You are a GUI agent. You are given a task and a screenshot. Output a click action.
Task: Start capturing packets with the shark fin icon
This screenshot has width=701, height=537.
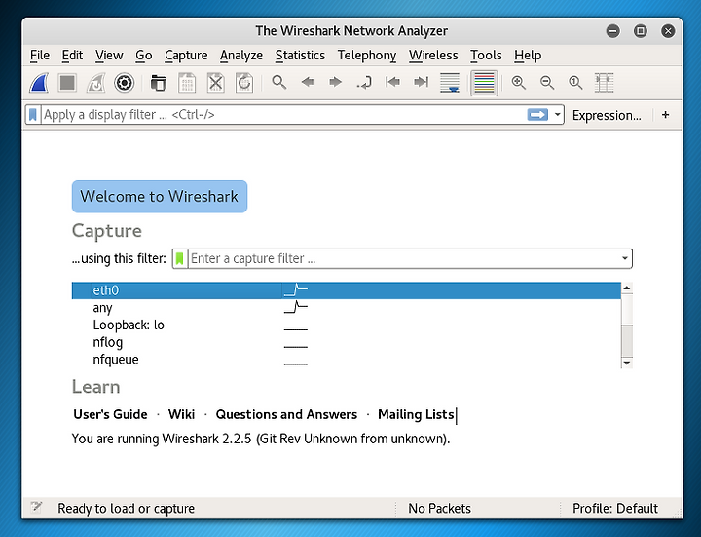tap(39, 83)
